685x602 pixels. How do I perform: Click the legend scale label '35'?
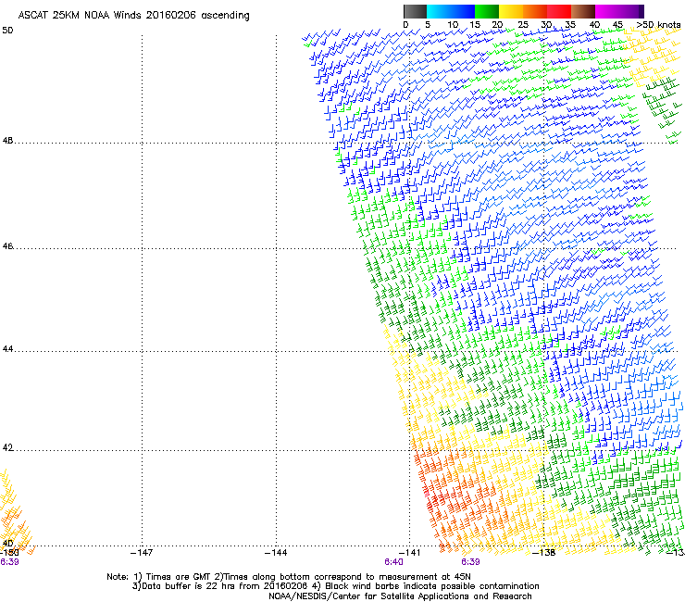pos(570,25)
